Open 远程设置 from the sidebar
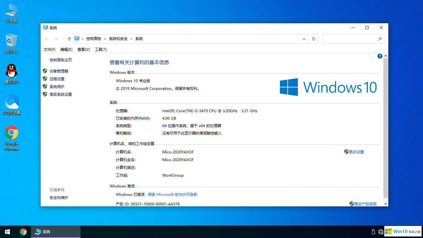Screen dimensions: 423x238 (57, 79)
